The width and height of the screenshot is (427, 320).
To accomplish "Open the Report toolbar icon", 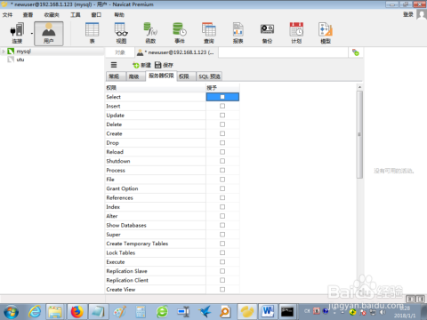I will point(238,33).
